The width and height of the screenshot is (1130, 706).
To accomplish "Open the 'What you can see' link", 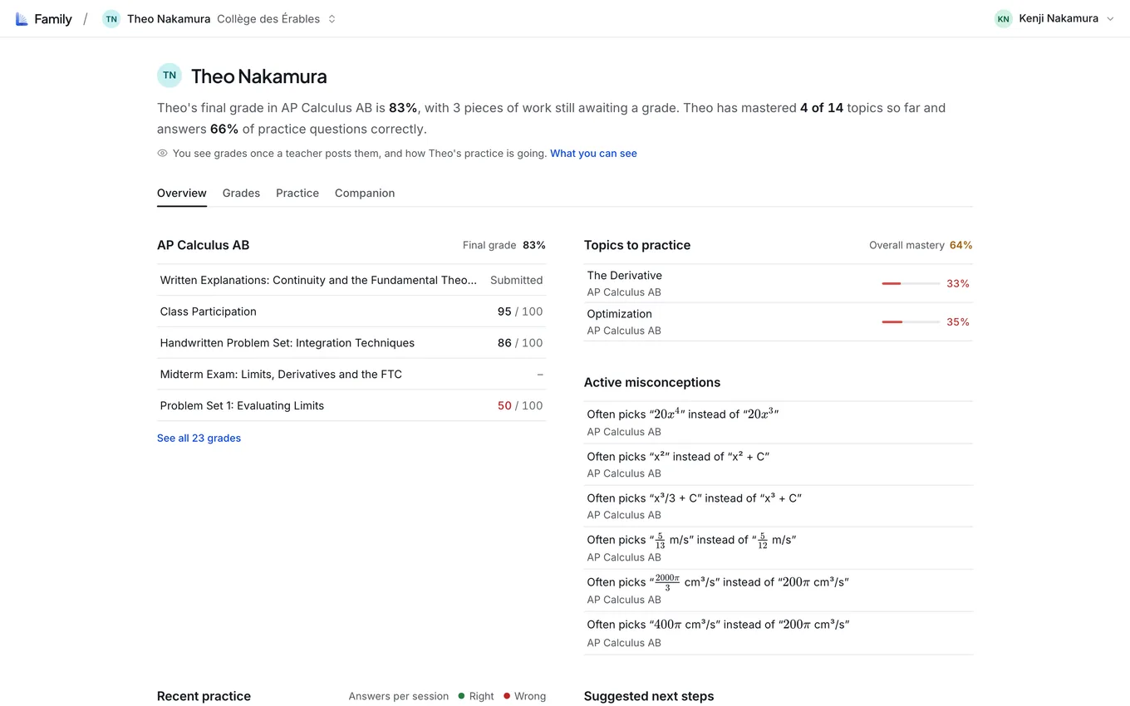I will (x=593, y=154).
